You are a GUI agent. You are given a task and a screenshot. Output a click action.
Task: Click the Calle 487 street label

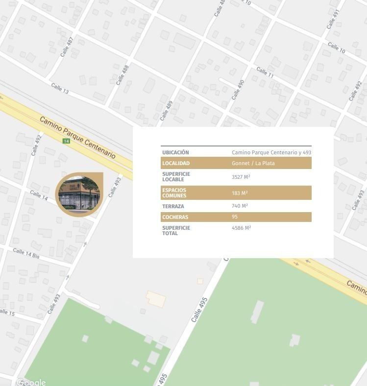(67, 47)
